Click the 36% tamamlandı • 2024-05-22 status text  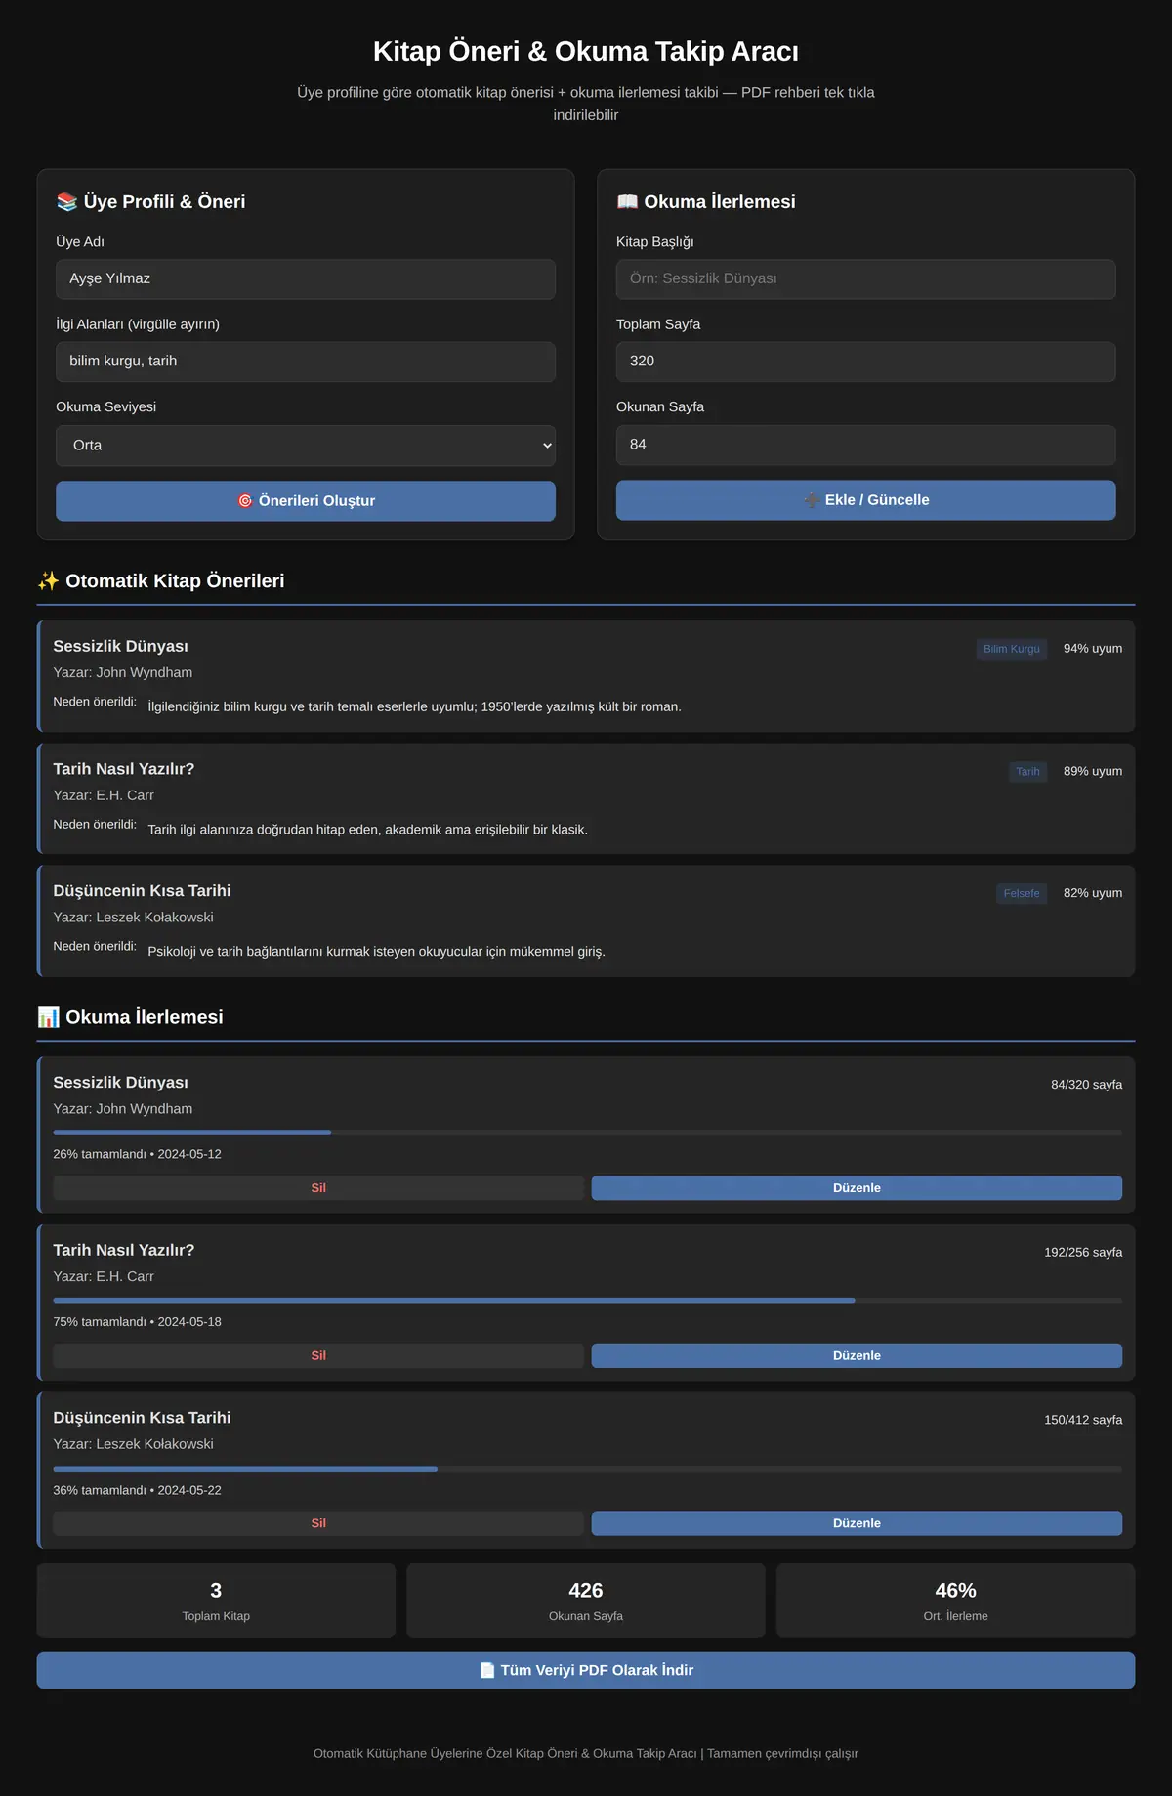[x=137, y=1491]
